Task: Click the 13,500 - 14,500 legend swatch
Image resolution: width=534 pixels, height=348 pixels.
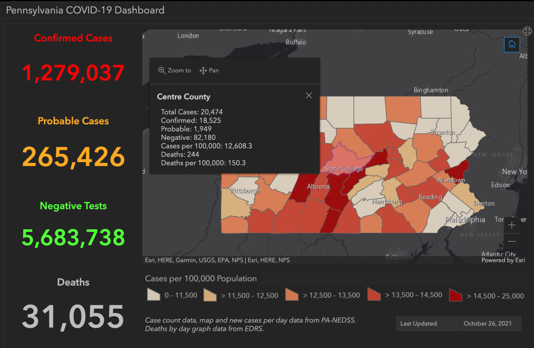Action: click(374, 295)
